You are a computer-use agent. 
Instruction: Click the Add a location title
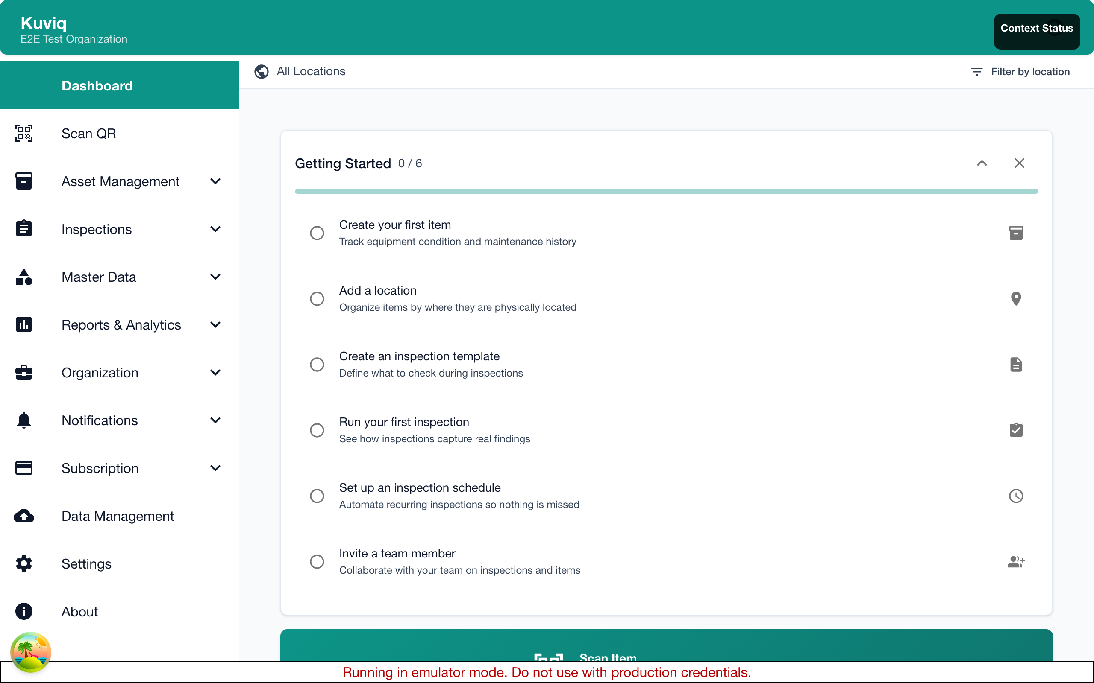click(x=377, y=290)
